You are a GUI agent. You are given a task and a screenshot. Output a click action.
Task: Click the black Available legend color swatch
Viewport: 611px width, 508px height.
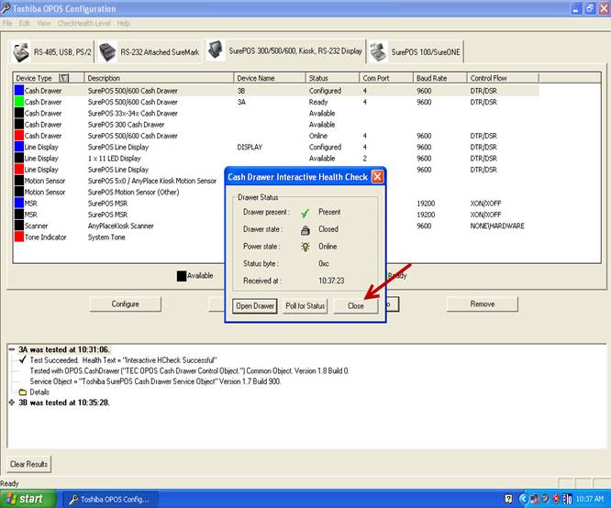tap(181, 275)
